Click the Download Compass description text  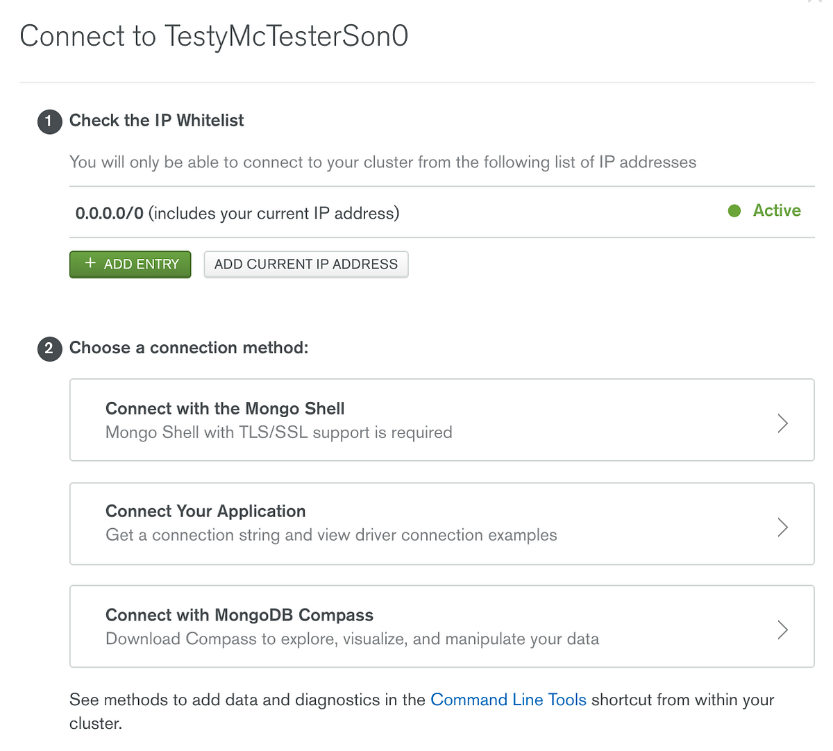352,639
